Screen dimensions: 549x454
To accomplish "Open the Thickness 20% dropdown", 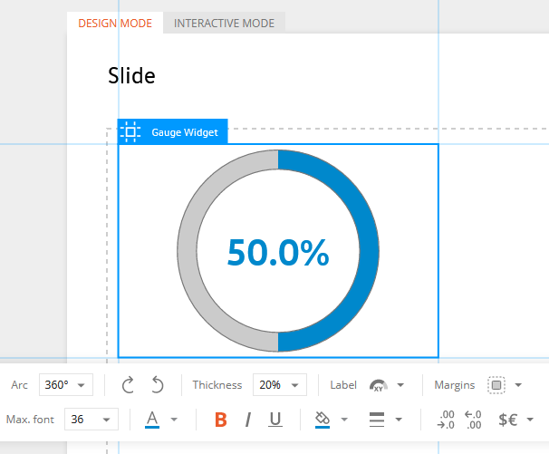I will point(280,384).
